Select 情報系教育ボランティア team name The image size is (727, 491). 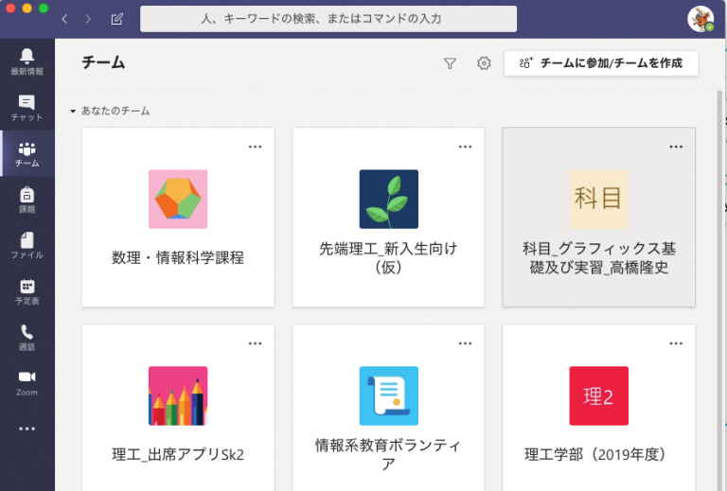388,454
